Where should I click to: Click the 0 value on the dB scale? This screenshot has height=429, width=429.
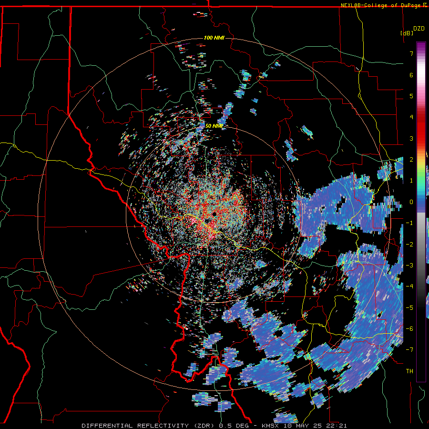coord(411,202)
